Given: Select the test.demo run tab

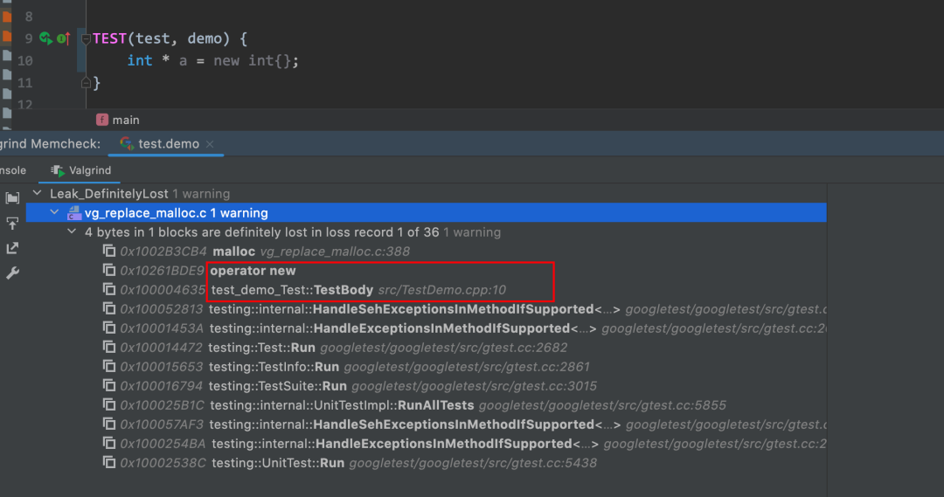Looking at the screenshot, I should (168, 143).
